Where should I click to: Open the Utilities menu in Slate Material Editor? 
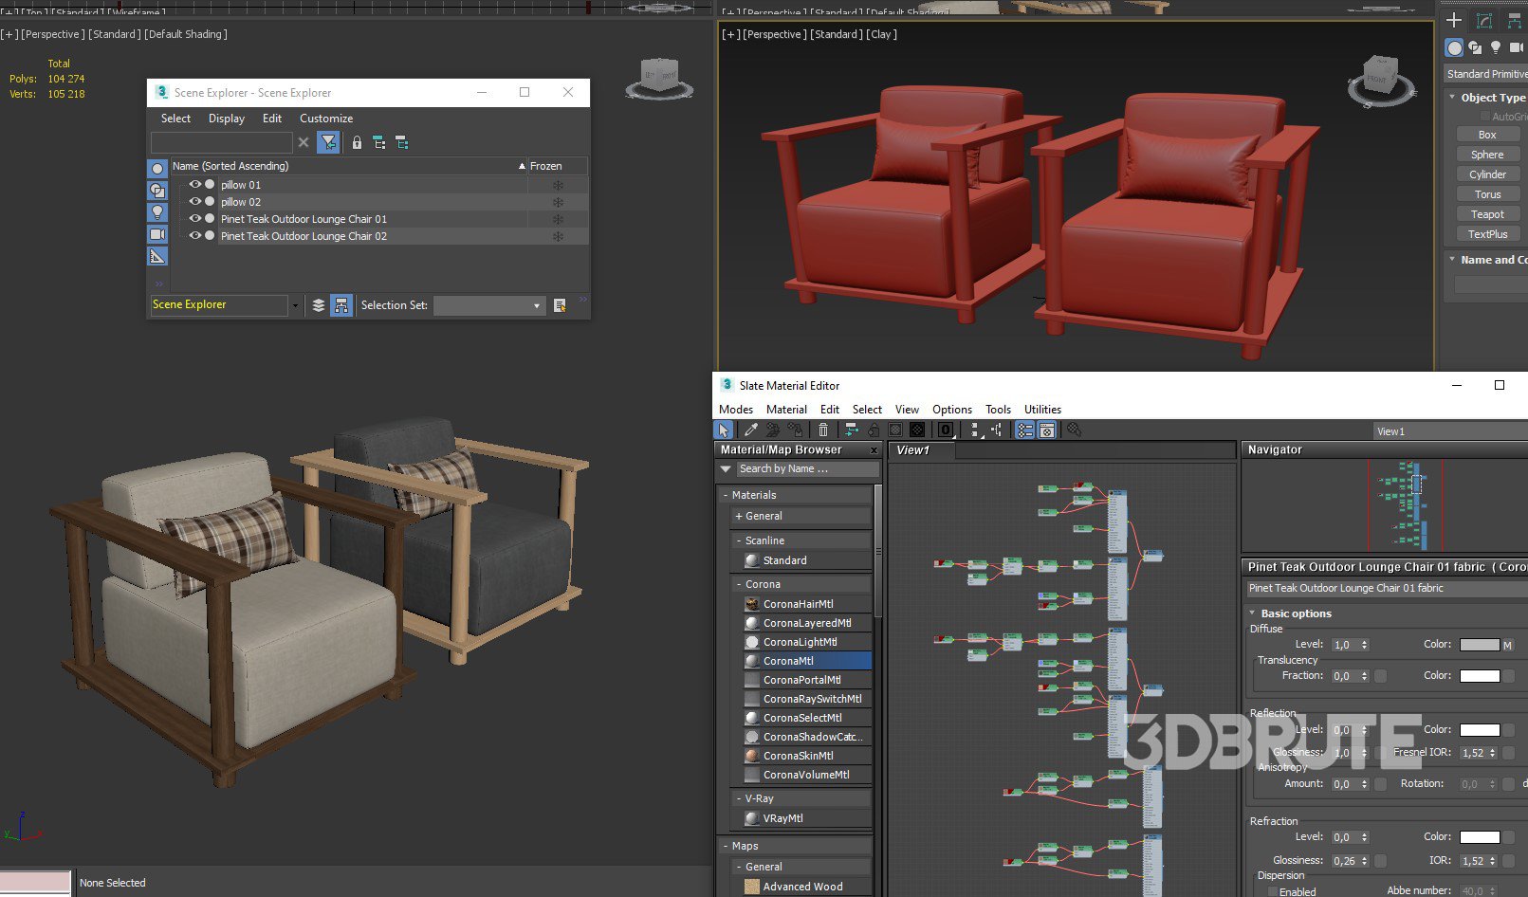1041,410
